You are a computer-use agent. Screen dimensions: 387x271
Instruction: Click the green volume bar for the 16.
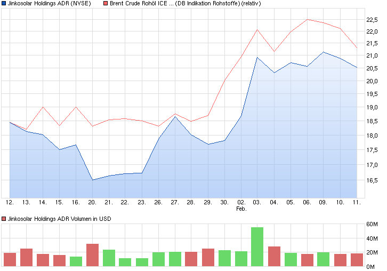pos(76,261)
